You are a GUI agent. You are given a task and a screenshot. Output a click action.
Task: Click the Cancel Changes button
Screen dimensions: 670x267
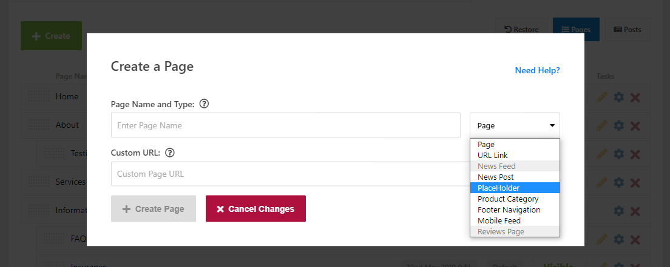(255, 208)
